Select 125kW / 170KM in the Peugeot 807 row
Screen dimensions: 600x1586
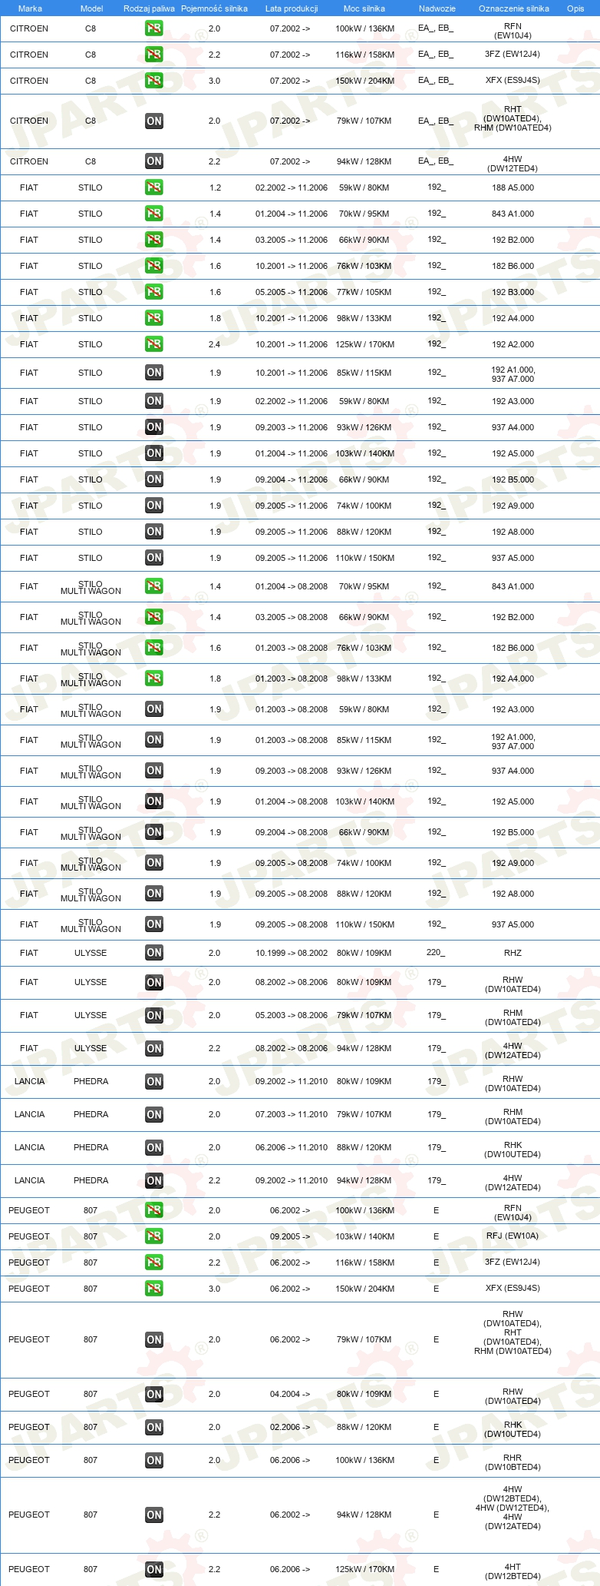pyautogui.click(x=364, y=1569)
